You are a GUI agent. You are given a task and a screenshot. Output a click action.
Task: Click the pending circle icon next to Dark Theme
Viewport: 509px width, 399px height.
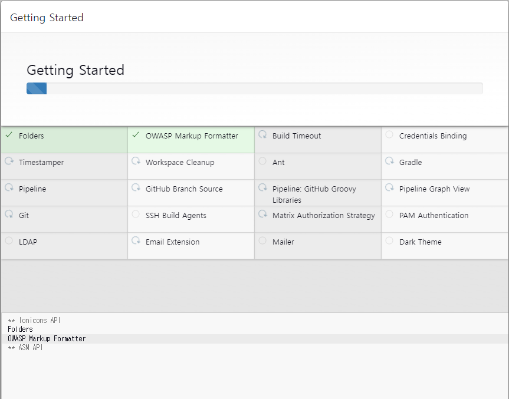389,240
